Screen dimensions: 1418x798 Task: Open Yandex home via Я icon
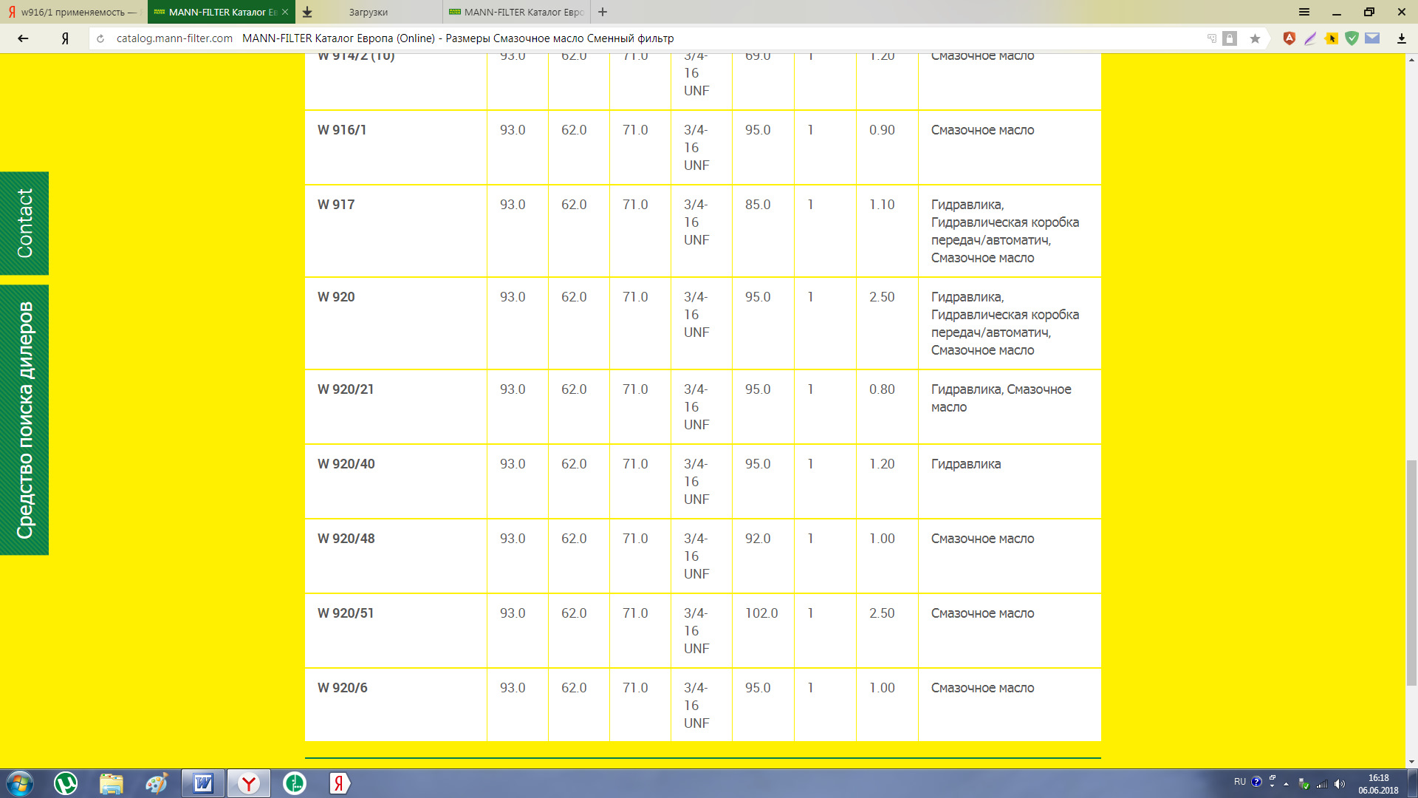coord(65,38)
